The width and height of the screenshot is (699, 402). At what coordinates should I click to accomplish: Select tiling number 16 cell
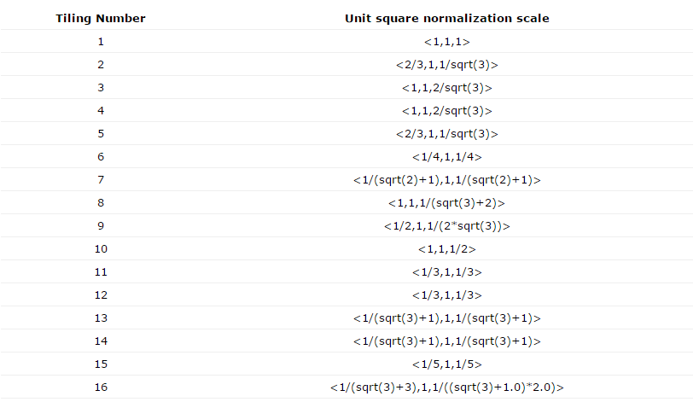pyautogui.click(x=101, y=387)
